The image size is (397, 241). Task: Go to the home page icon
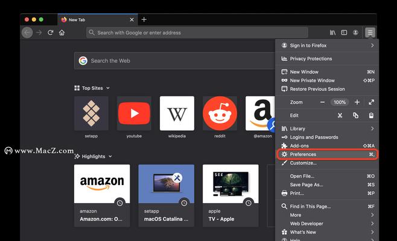62,33
